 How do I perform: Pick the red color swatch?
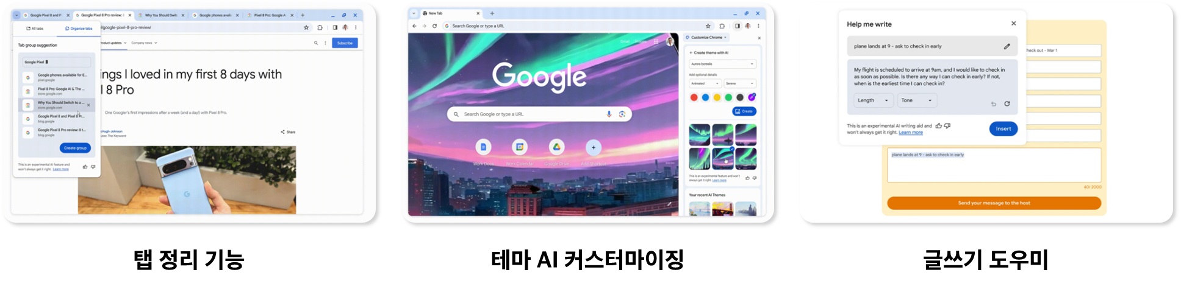(694, 97)
